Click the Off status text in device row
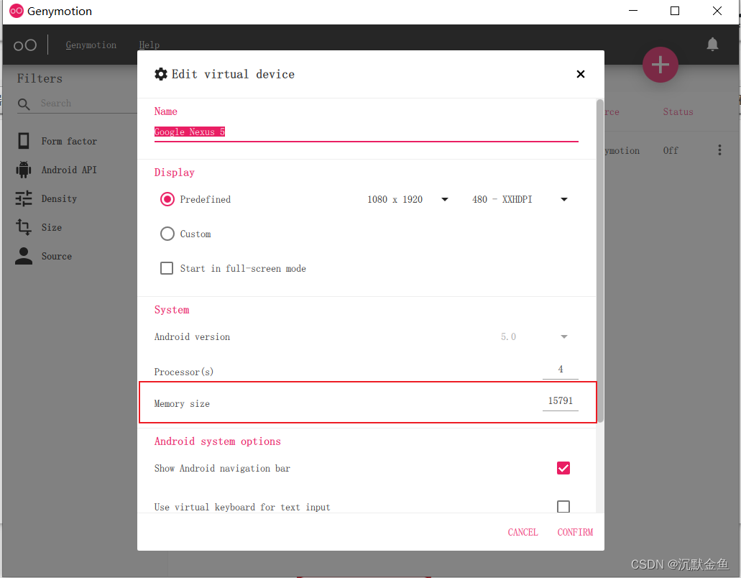This screenshot has width=741, height=578. click(670, 150)
